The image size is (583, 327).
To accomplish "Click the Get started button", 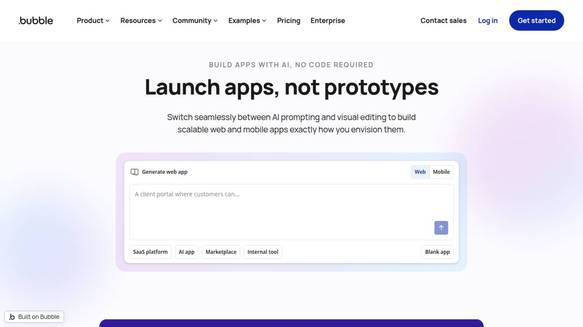I will [x=536, y=20].
